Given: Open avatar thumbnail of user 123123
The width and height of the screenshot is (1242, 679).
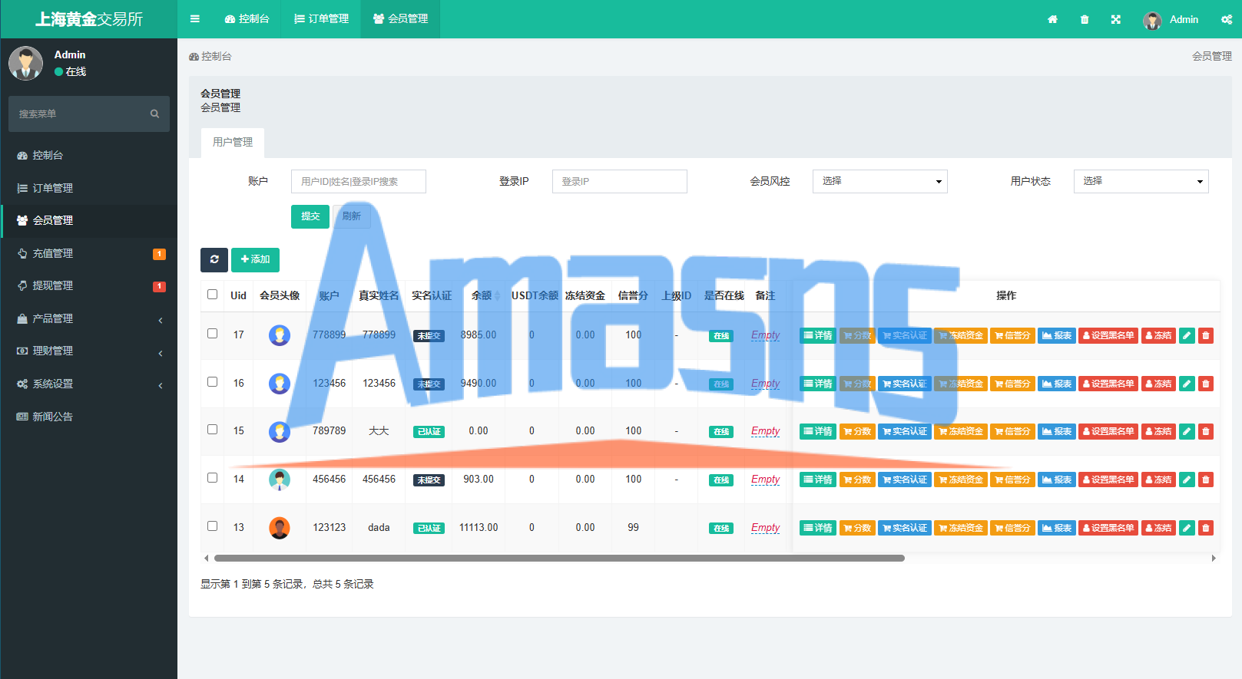Looking at the screenshot, I should point(280,528).
